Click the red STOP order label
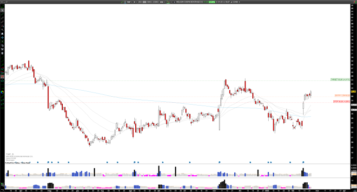357x192 pixels. [x=341, y=101]
